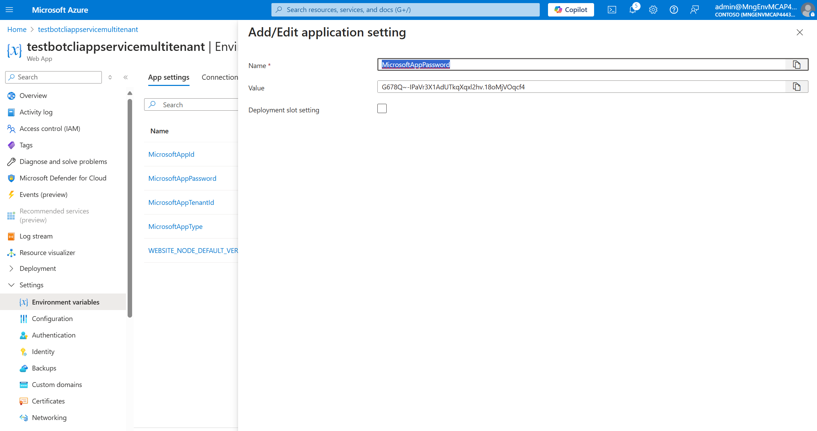Click the help question mark icon
This screenshot has height=431, width=817.
click(674, 10)
